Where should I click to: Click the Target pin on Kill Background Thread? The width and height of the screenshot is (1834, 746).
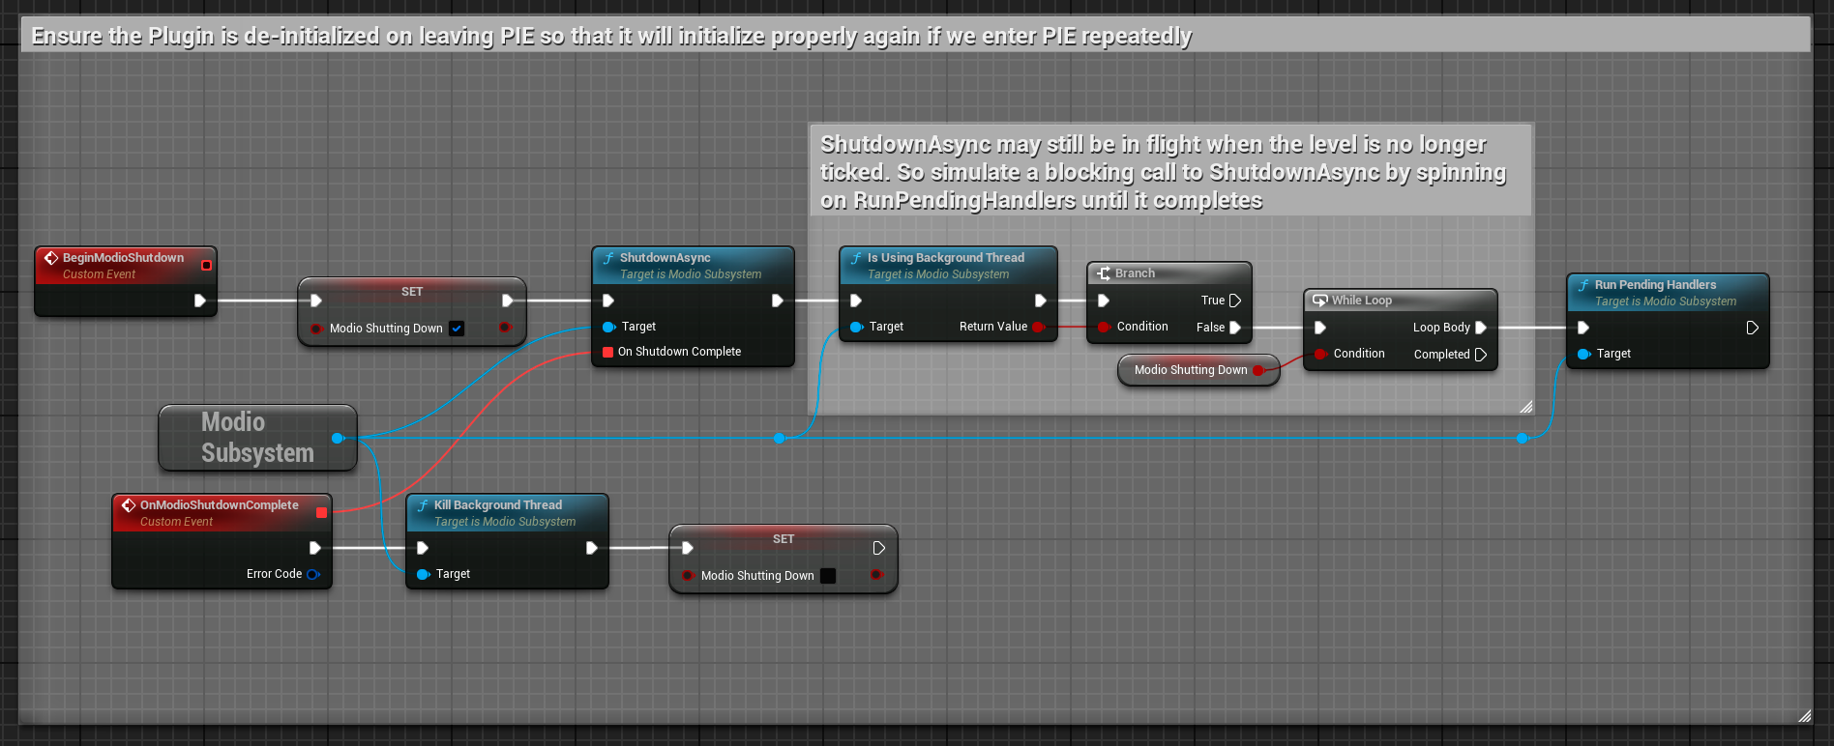(423, 574)
